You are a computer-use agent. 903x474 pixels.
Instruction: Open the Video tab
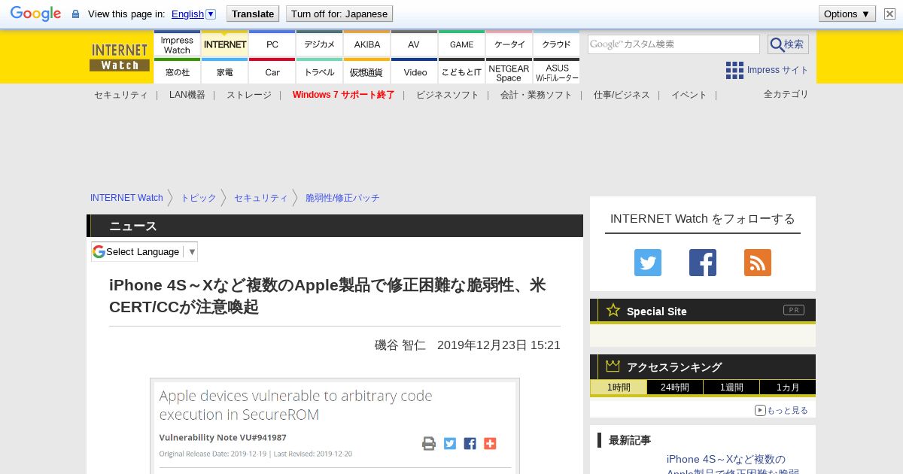414,71
